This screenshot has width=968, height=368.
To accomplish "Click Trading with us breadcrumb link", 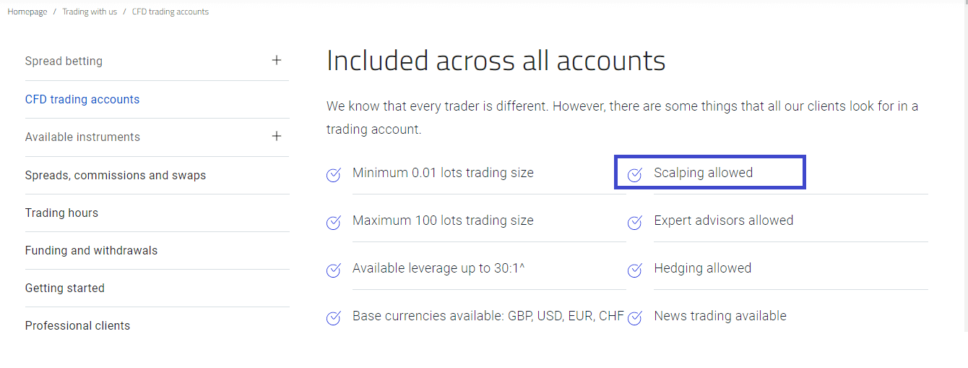I will coord(90,12).
